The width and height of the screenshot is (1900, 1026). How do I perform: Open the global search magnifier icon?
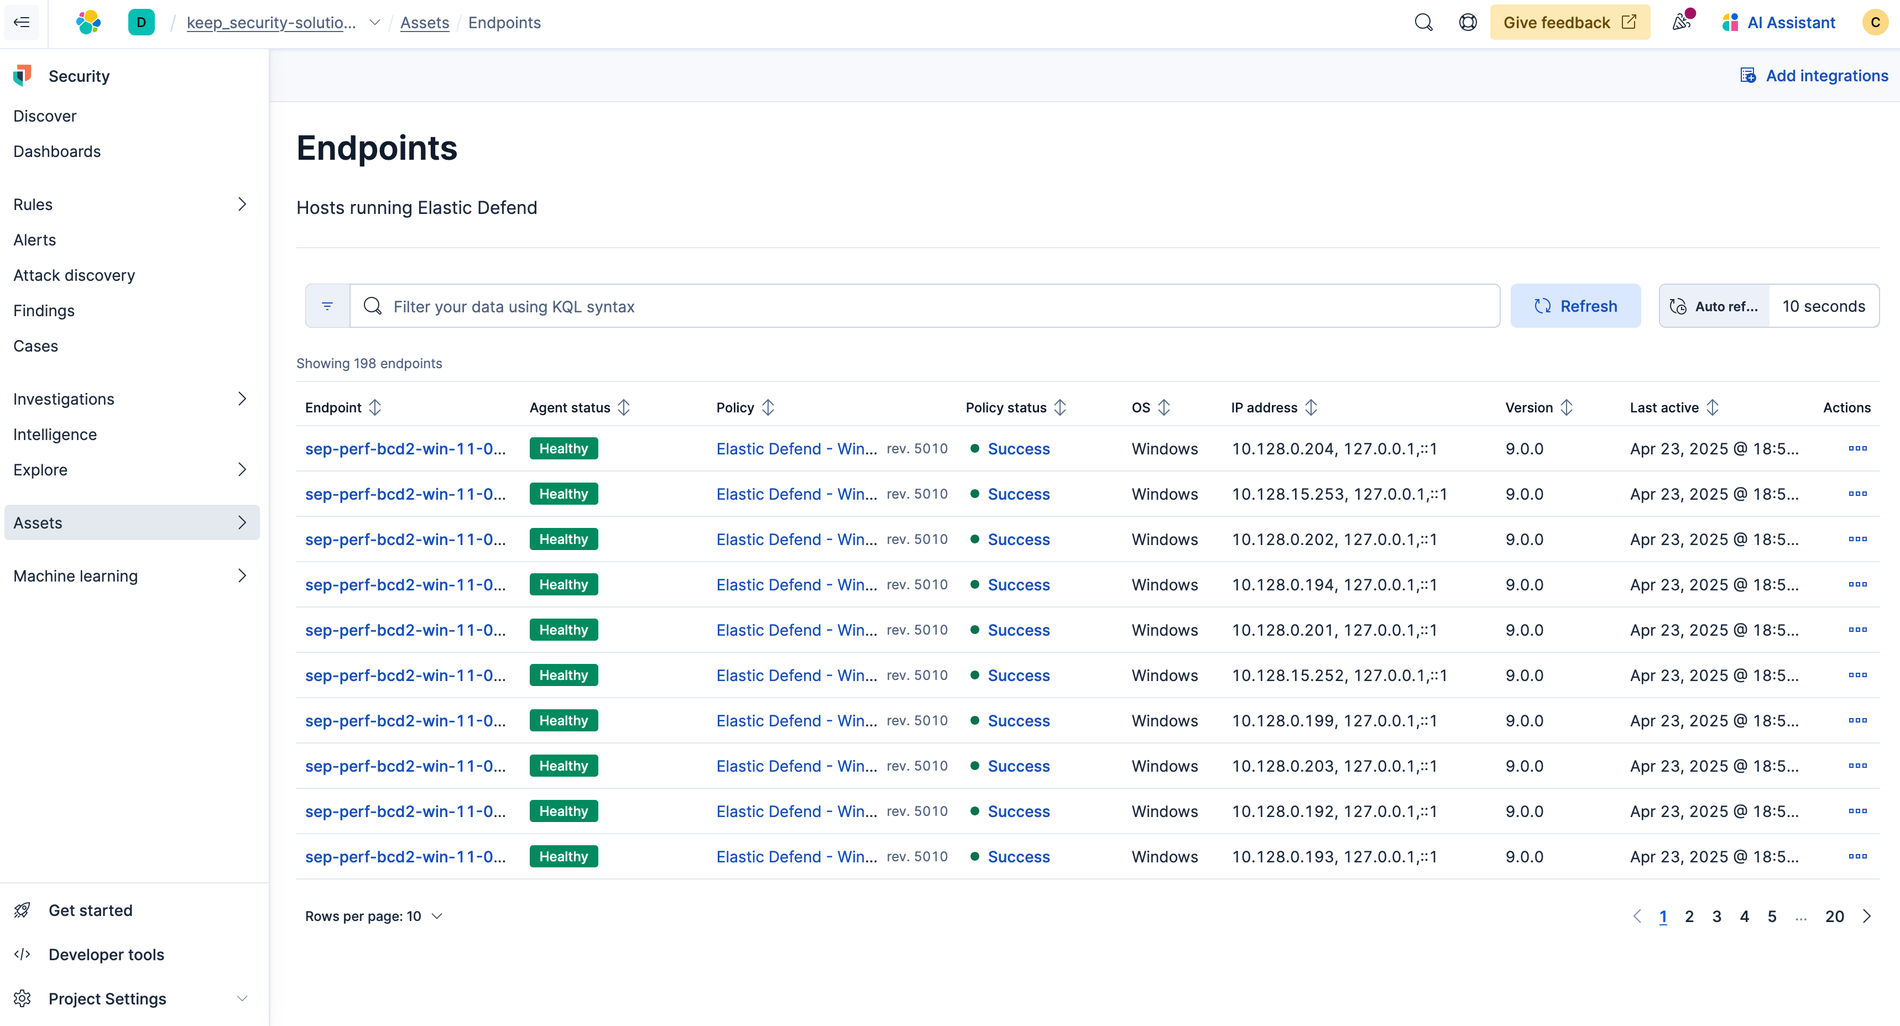coord(1423,22)
